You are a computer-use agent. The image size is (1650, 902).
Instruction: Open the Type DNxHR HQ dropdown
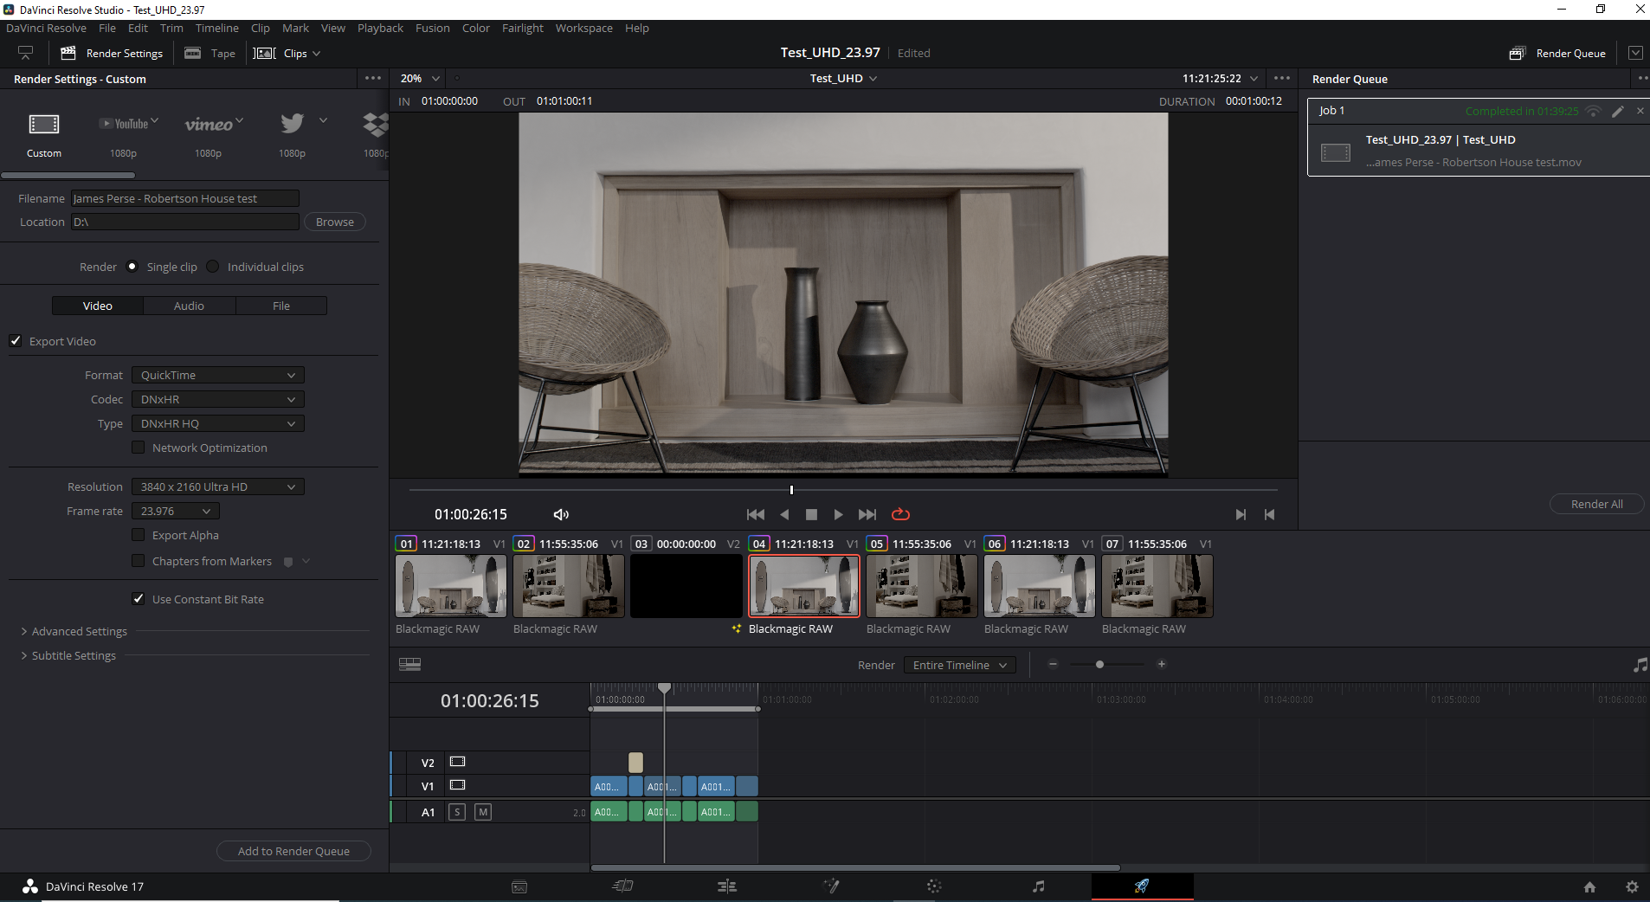[218, 423]
